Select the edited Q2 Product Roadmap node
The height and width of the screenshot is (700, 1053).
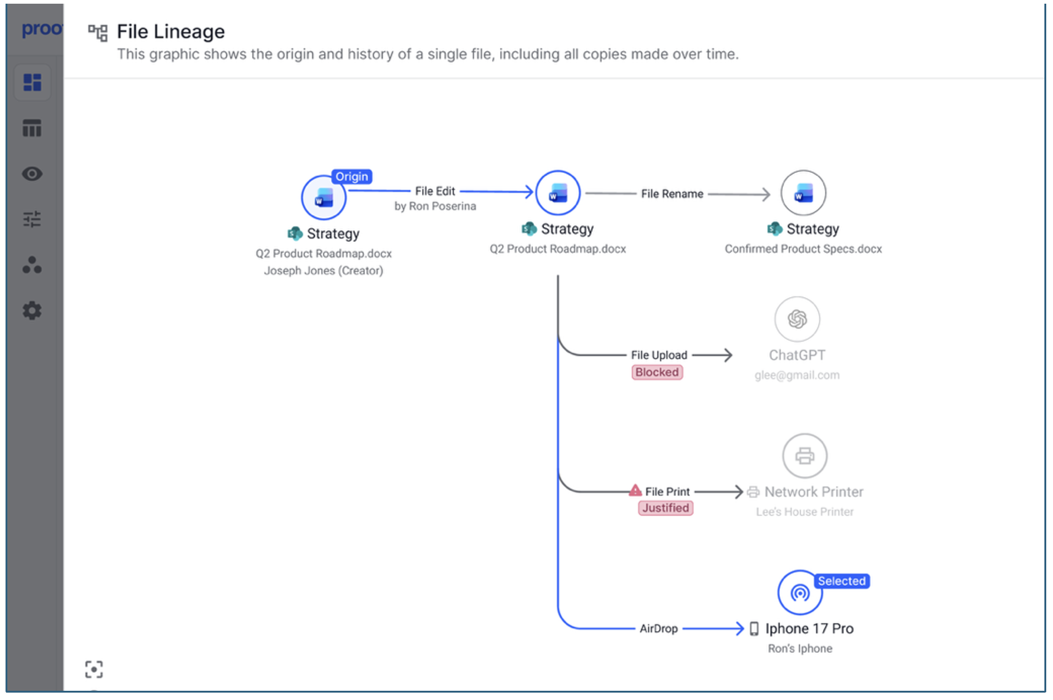558,193
